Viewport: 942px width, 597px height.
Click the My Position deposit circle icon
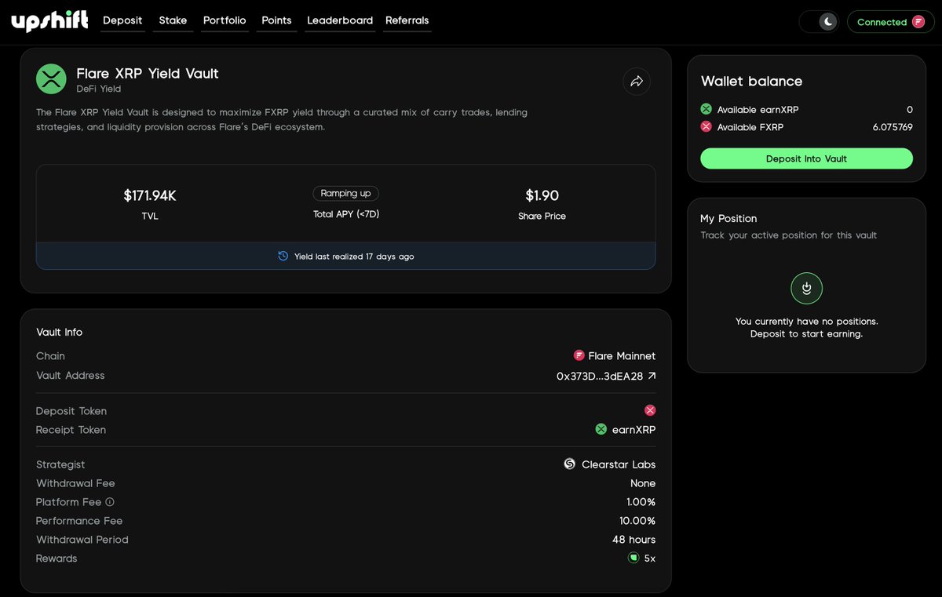pos(806,289)
